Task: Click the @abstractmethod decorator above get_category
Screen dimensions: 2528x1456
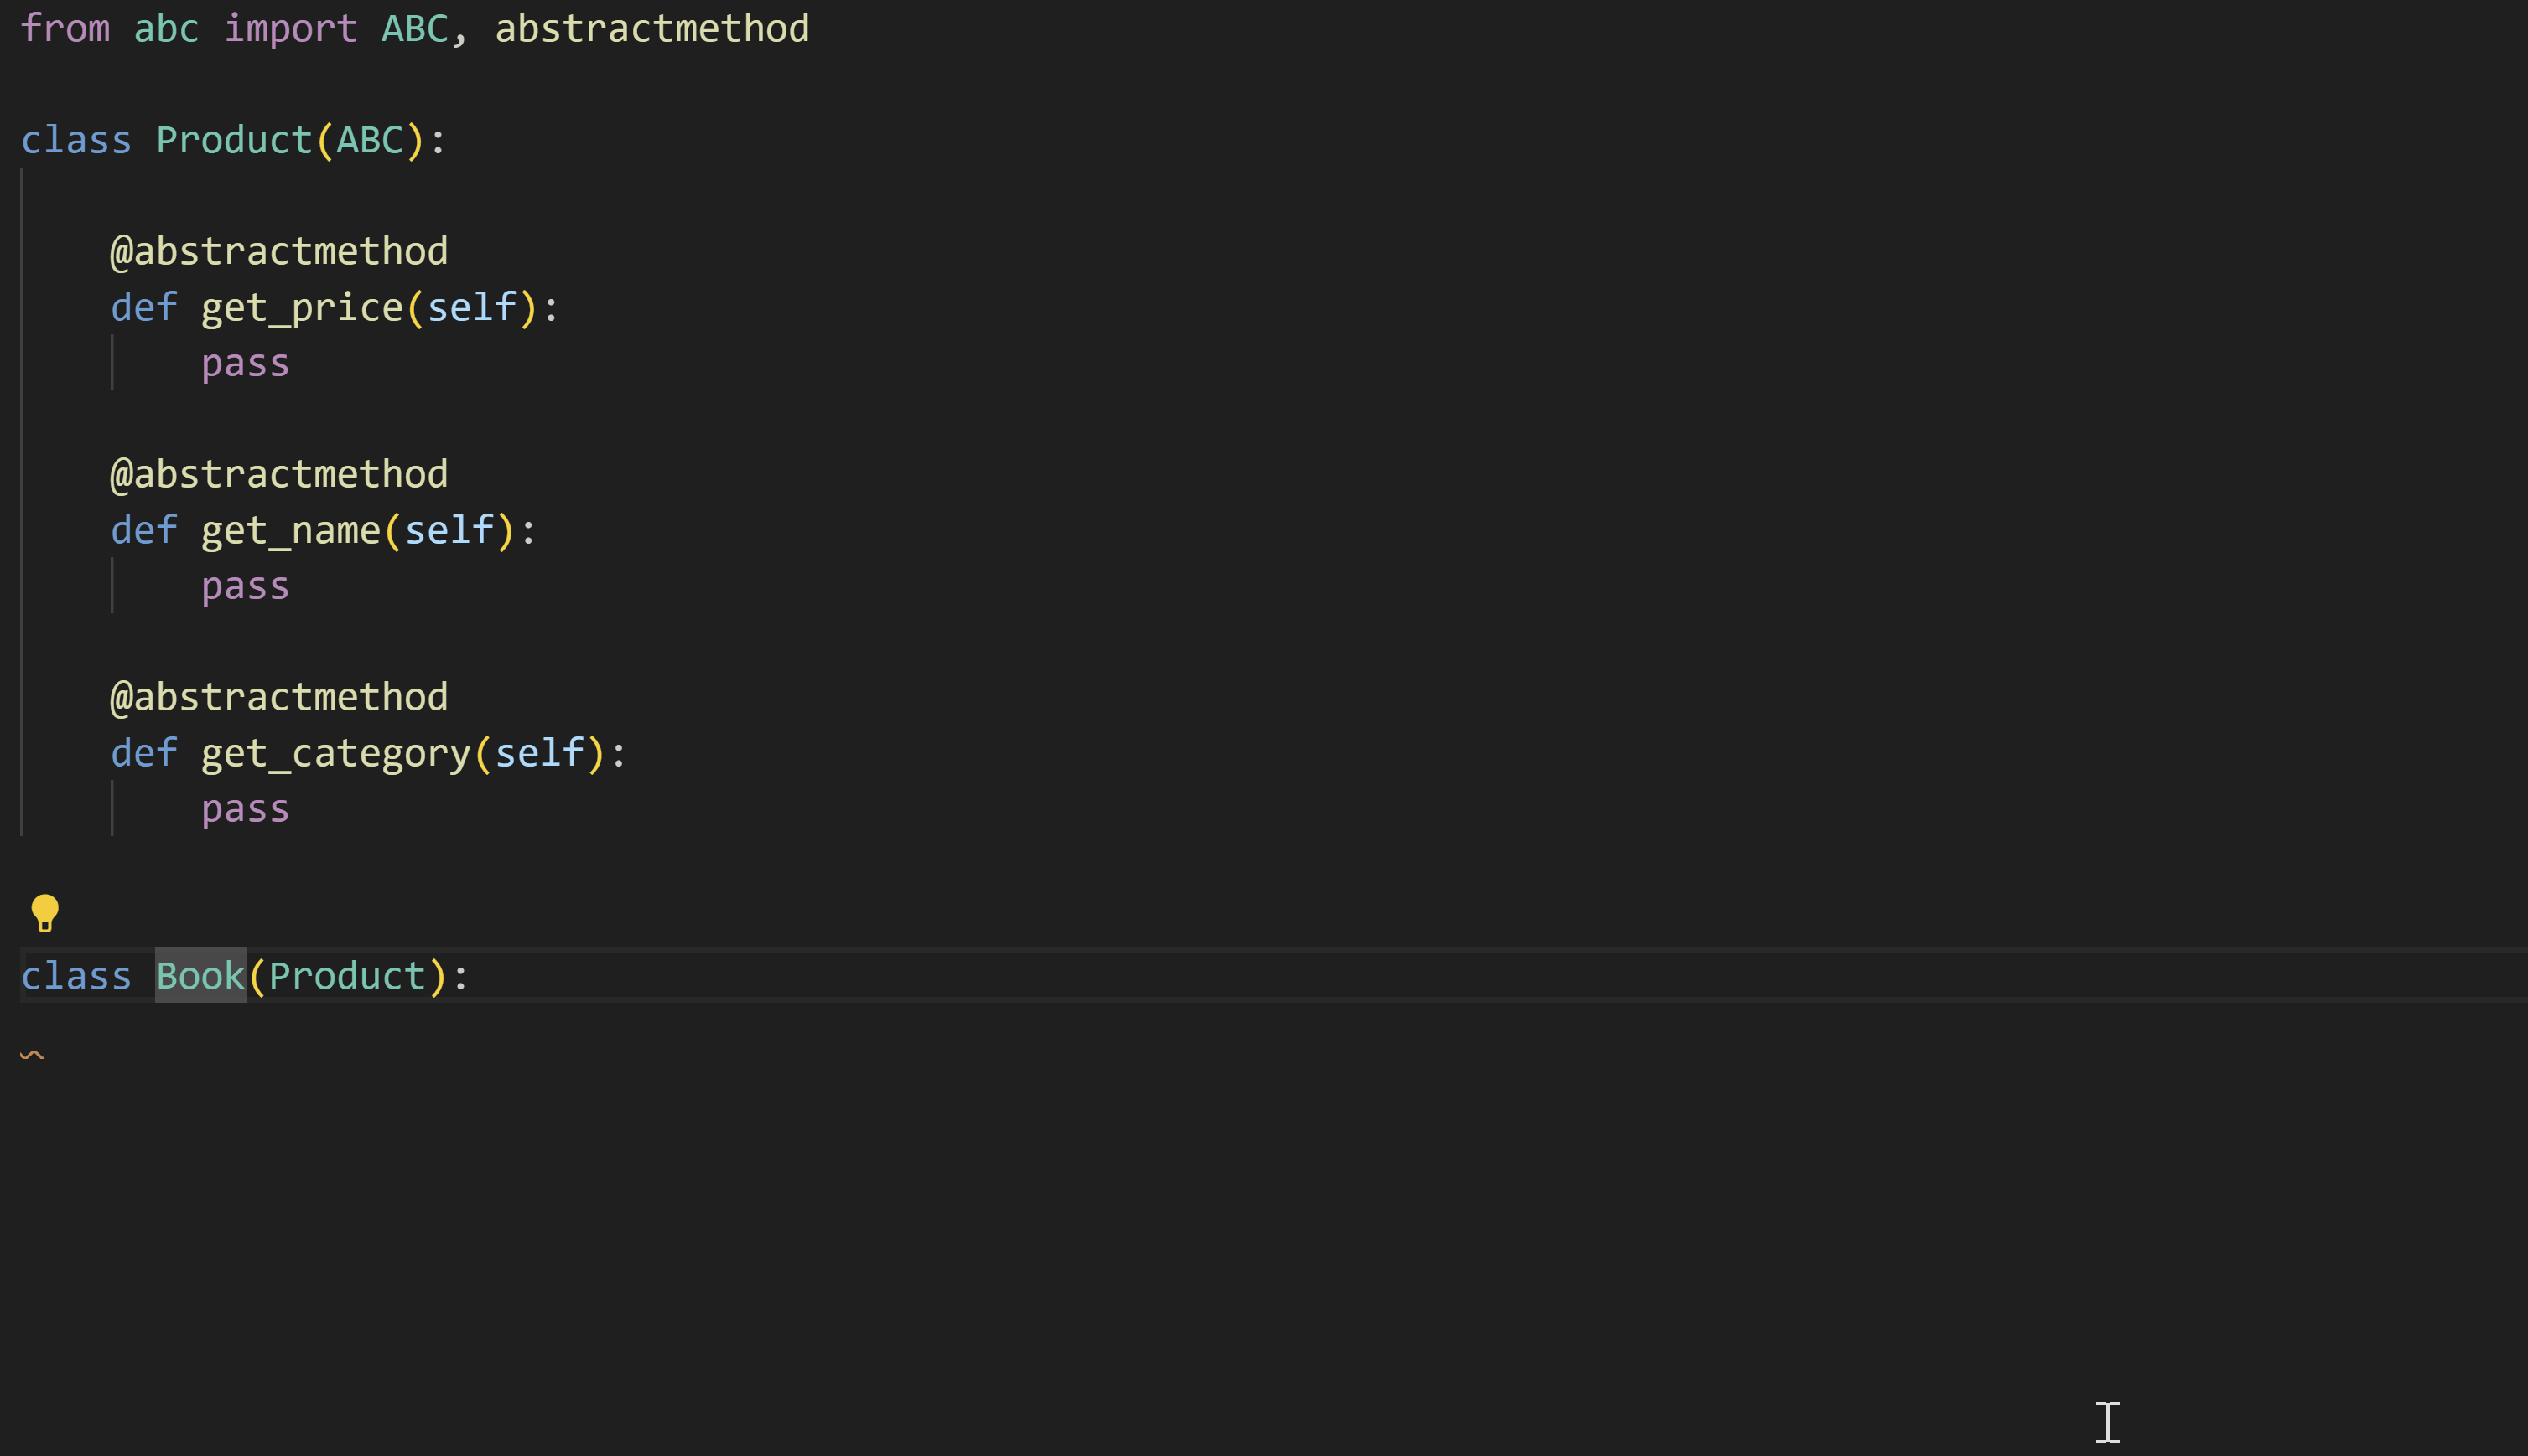Action: point(279,697)
